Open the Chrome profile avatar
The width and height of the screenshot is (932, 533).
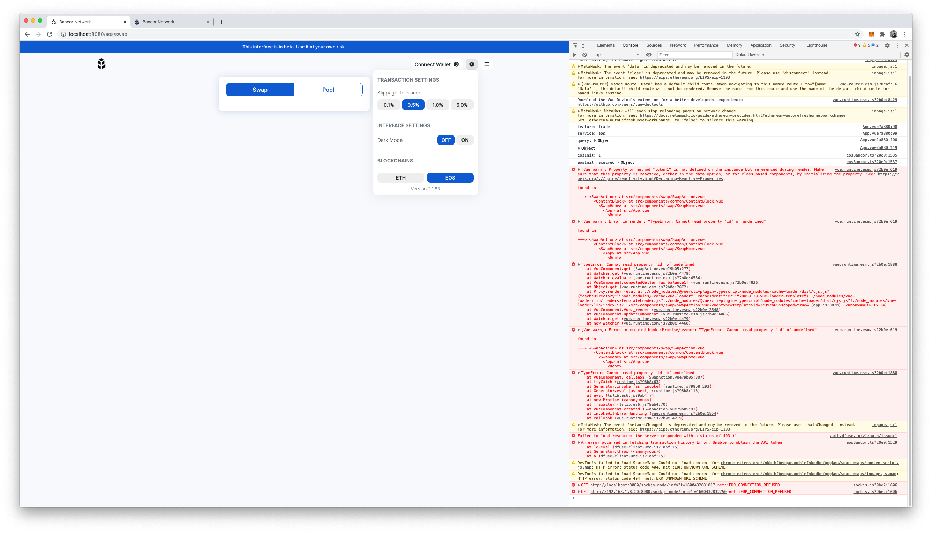click(x=894, y=34)
